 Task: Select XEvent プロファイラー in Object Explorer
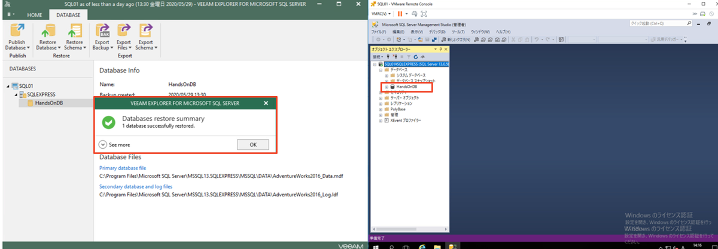click(x=406, y=120)
